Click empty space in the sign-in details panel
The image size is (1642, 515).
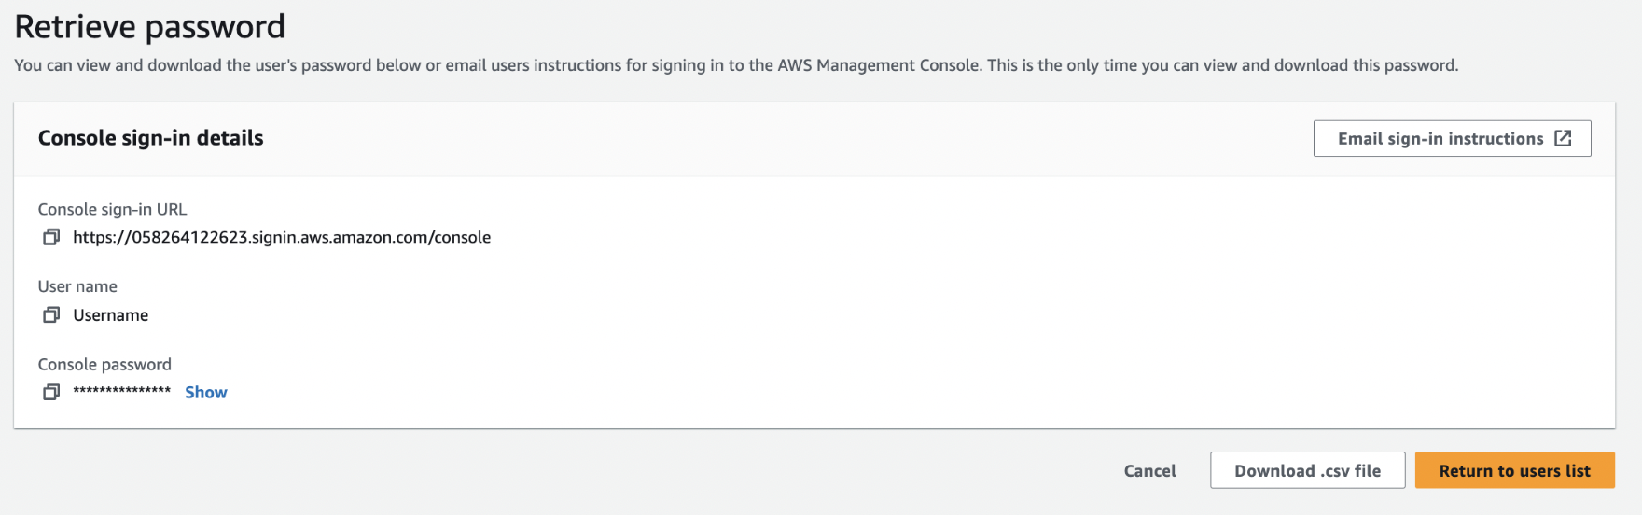[933, 308]
